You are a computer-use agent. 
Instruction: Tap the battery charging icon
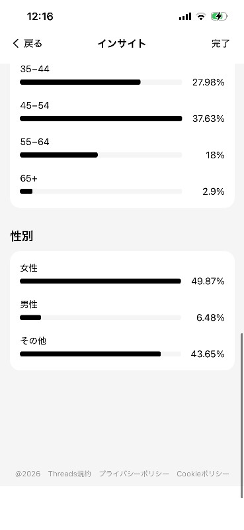(x=220, y=16)
